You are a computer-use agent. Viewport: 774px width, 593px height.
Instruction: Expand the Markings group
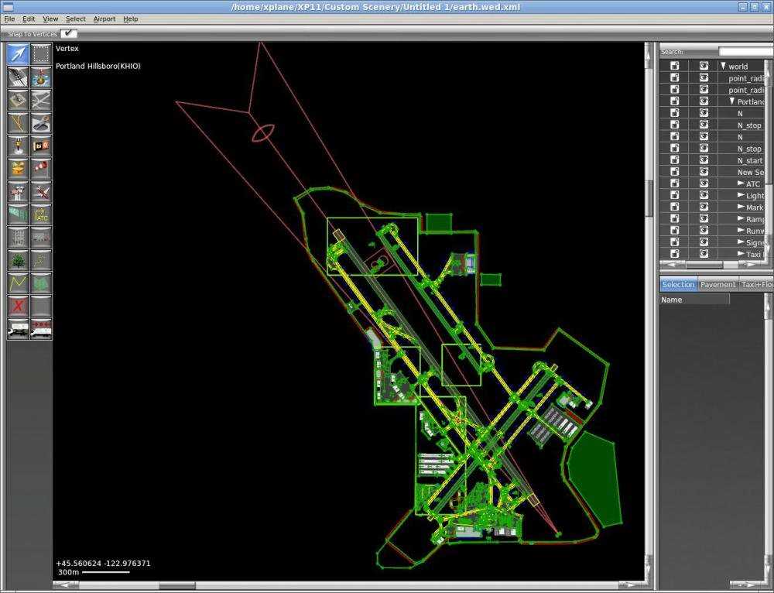[x=741, y=207]
